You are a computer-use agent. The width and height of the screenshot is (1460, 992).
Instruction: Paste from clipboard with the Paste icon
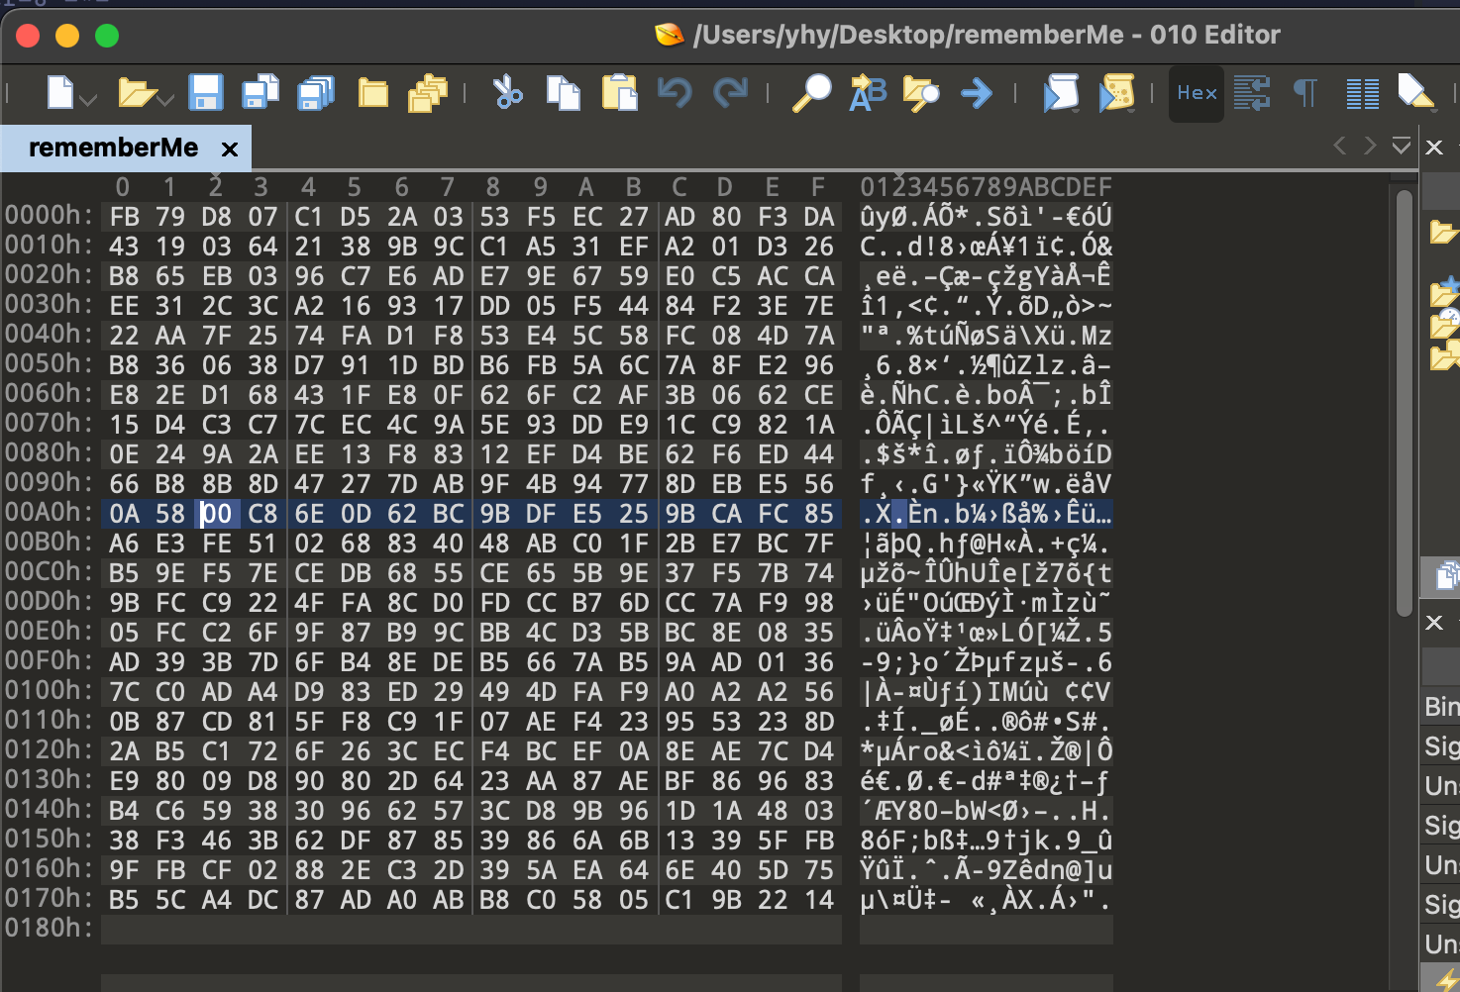tap(620, 93)
